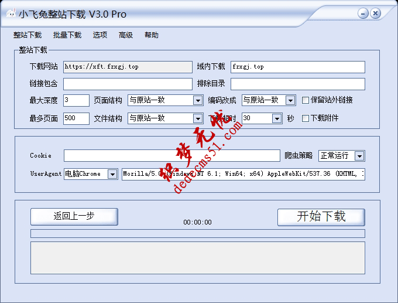Open the 帮助 menu
Image resolution: width=398 pixels, height=303 pixels.
click(151, 35)
